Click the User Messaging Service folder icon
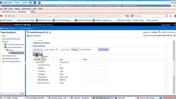This screenshot has height=99, width=176. point(3,61)
